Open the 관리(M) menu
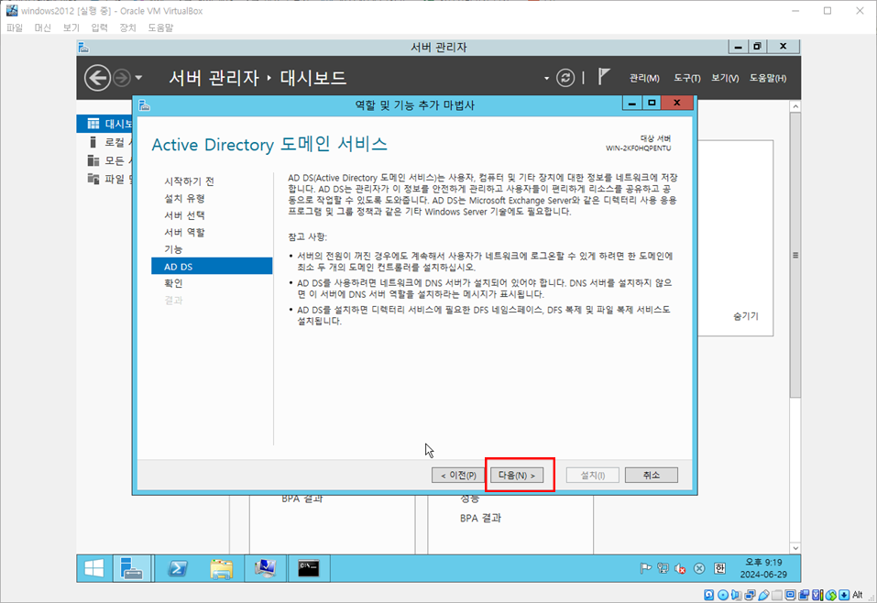The image size is (877, 603). tap(644, 78)
